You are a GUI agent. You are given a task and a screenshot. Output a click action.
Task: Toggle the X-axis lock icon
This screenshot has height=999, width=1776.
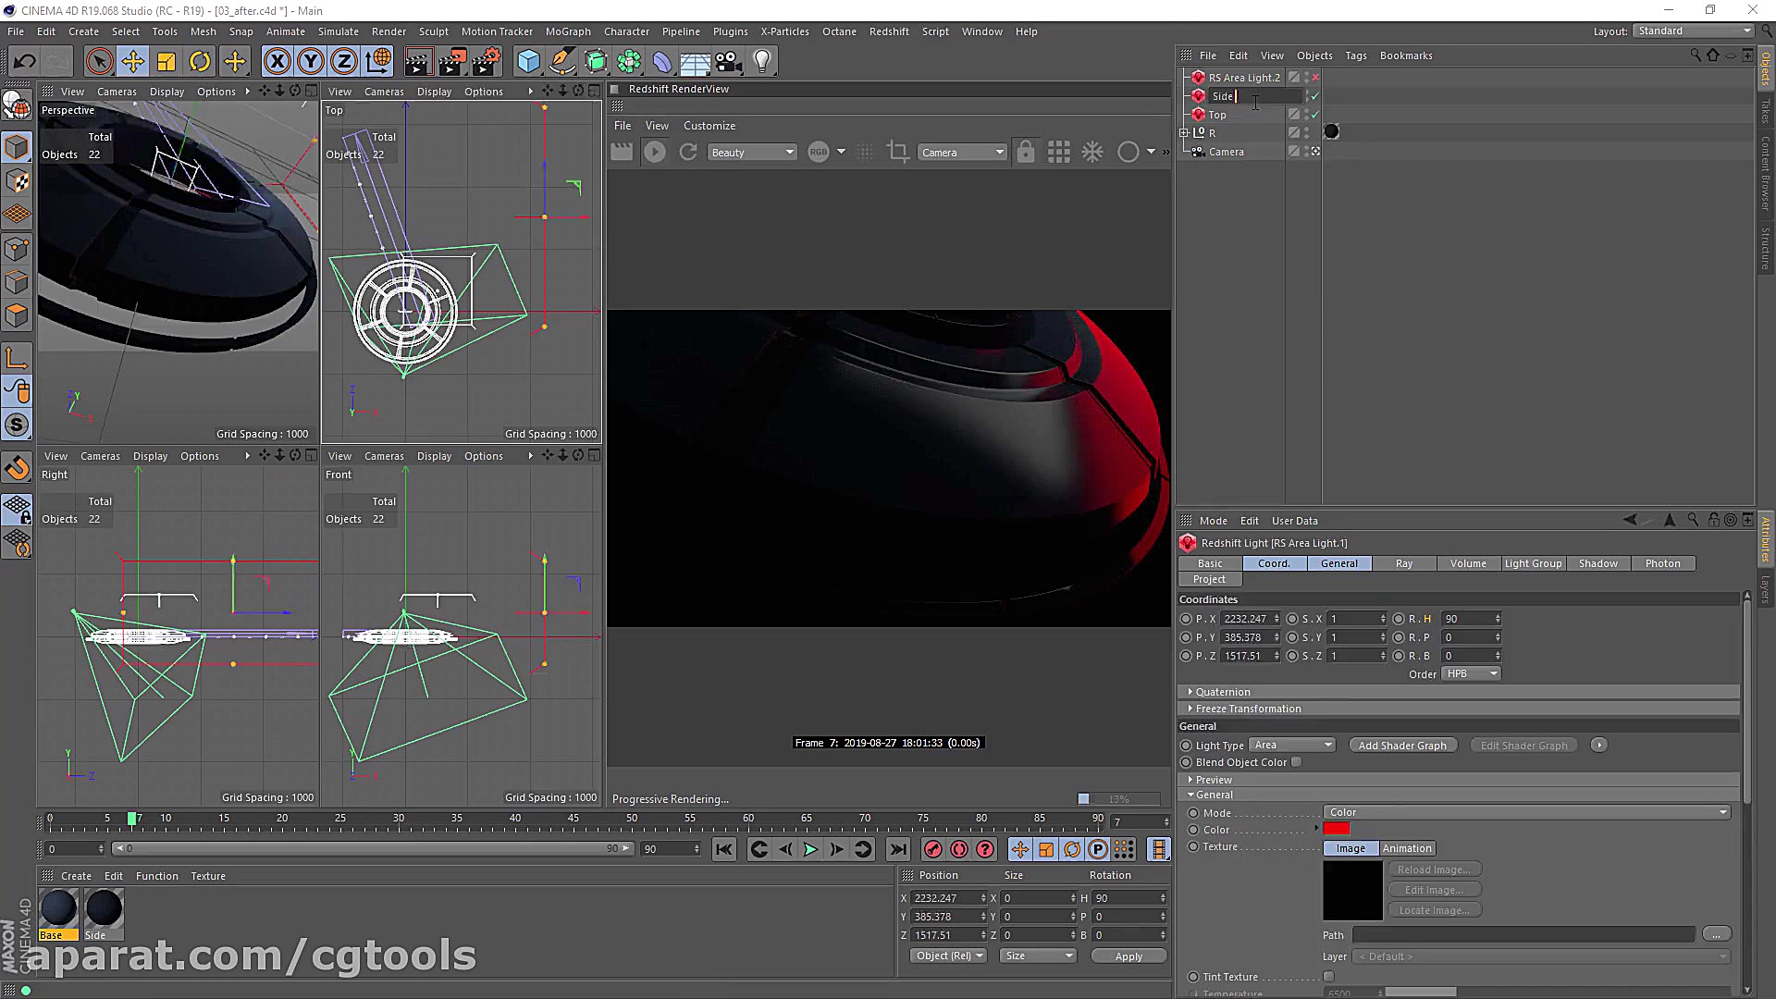click(x=277, y=62)
